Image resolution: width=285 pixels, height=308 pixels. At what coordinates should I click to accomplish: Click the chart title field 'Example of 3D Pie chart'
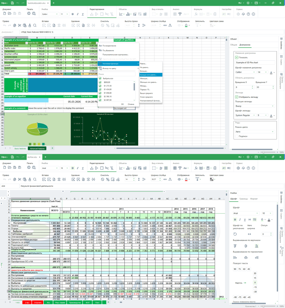pyautogui.click(x=255, y=63)
